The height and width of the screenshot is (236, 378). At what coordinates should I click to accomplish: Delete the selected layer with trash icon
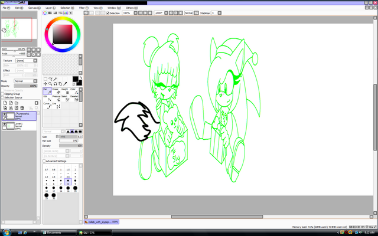[22, 108]
